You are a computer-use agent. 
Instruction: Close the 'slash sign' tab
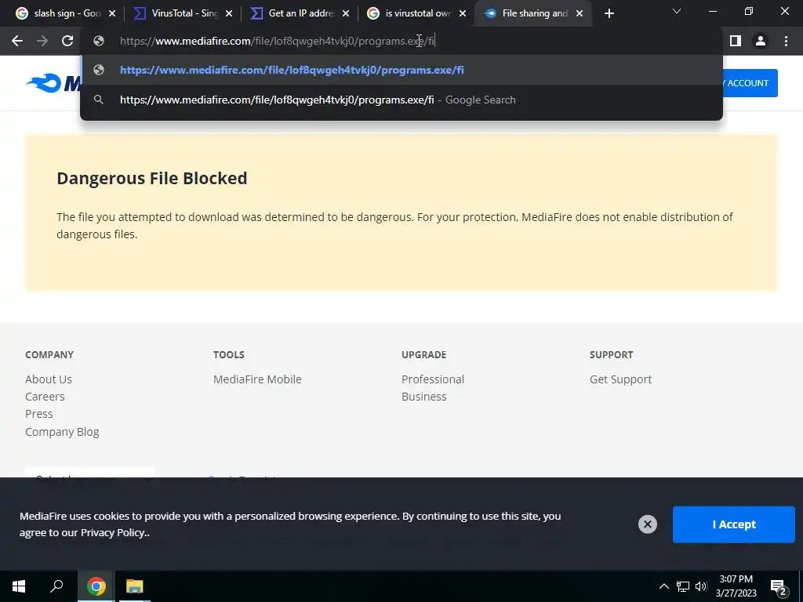point(112,13)
